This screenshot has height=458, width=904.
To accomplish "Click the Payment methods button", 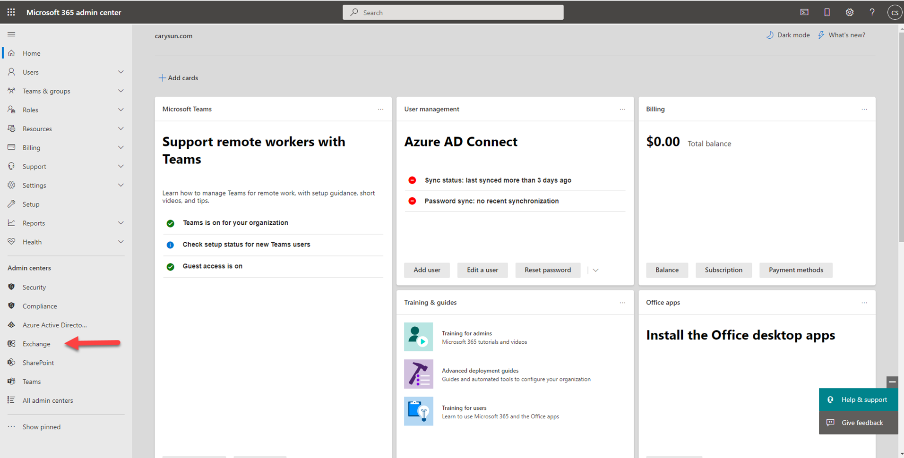I will [796, 270].
